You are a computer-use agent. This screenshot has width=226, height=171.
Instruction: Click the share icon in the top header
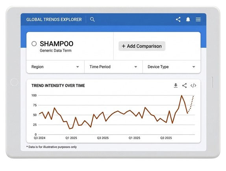[x=178, y=19]
